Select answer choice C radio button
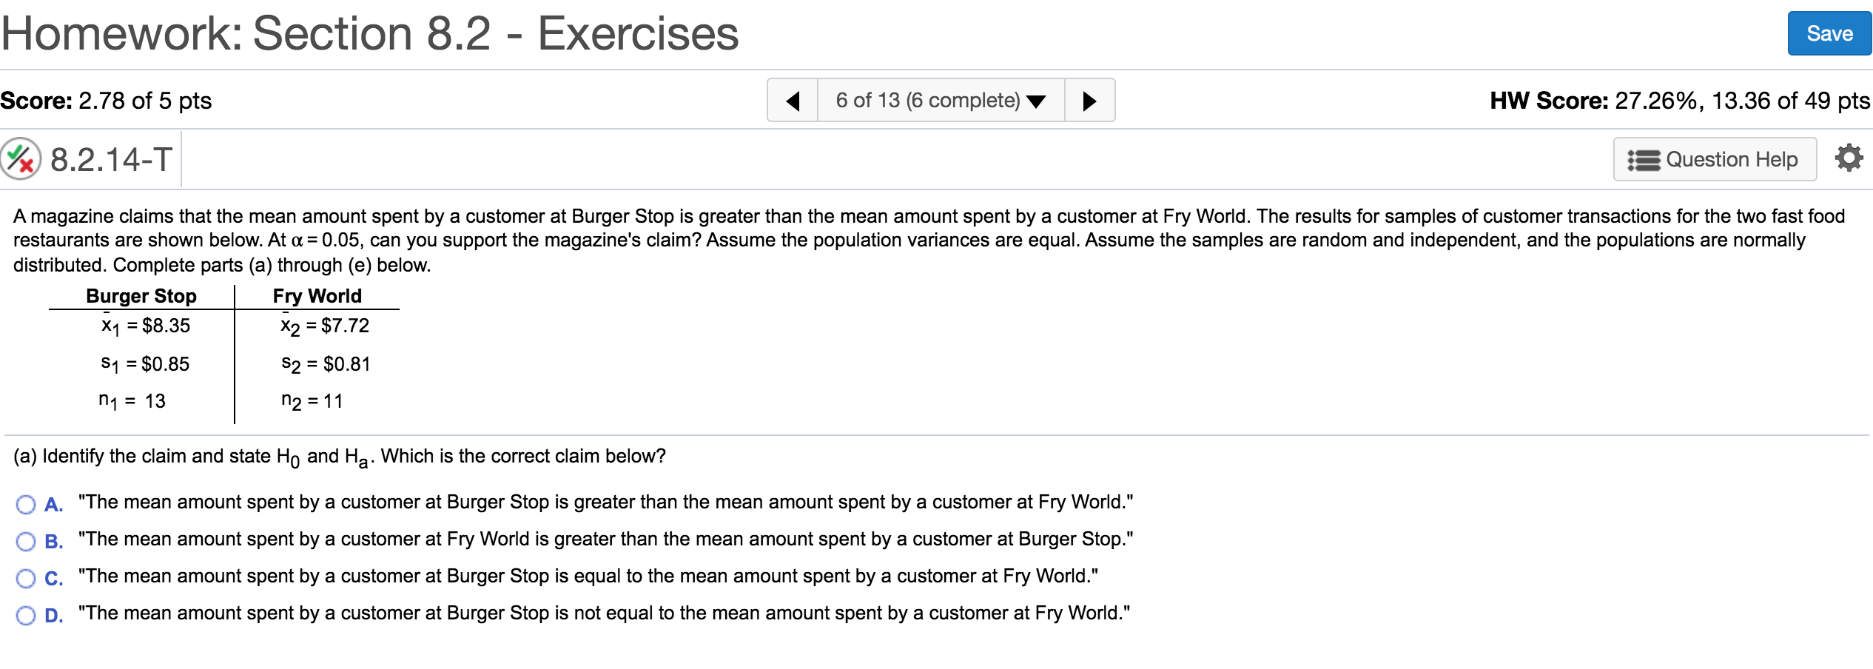This screenshot has width=1873, height=669. pos(26,579)
